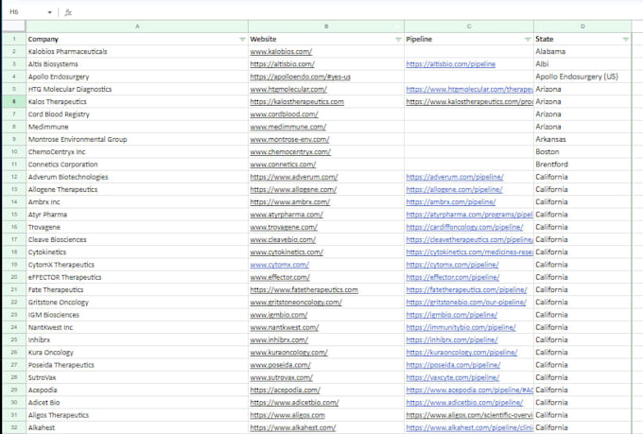Image resolution: width=643 pixels, height=434 pixels.
Task: Open www.inhibrx.com/ website link
Action: [x=279, y=339]
